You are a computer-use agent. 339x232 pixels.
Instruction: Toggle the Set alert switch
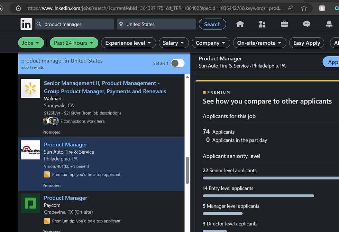(x=178, y=63)
